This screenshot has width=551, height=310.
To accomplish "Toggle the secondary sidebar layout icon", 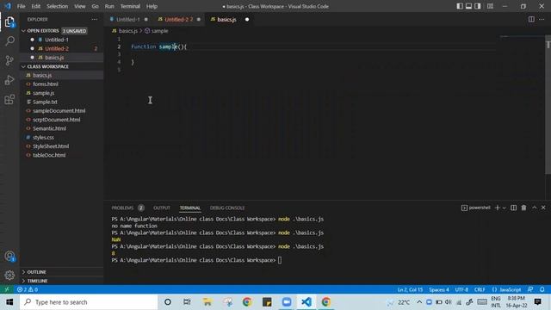I will pyautogui.click(x=478, y=6).
